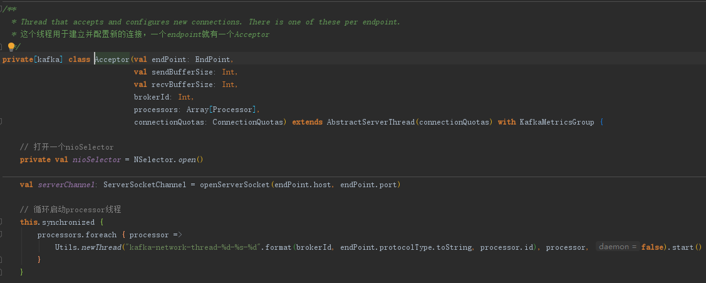The image size is (706, 283).
Task: Collapse the doc comment fold marker at top
Action: tap(2, 9)
